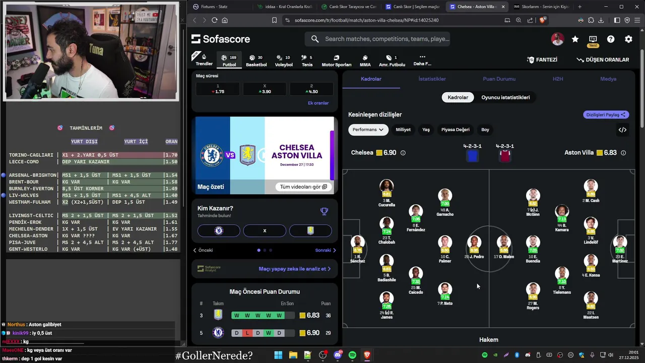Open OBS Studio from the taskbar

point(322,355)
